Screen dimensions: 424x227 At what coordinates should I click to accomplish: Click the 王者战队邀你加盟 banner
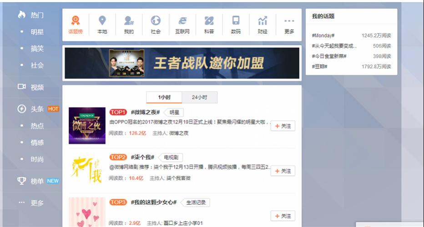[182, 63]
